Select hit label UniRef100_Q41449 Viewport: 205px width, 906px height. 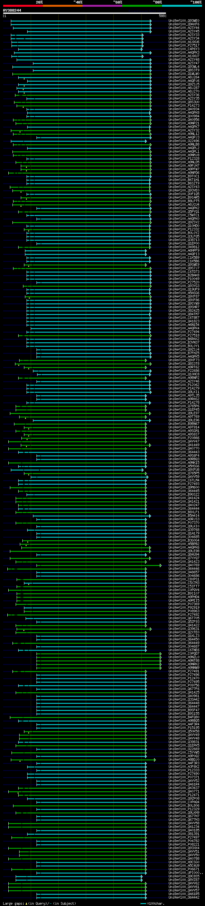coord(184,445)
